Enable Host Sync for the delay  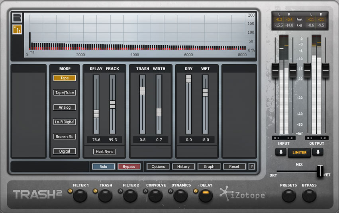pos(105,152)
